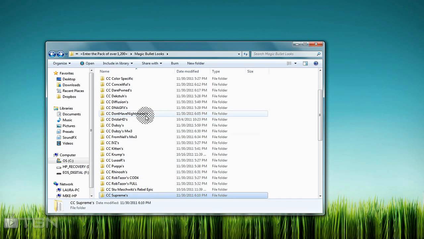Select the CC Kitten's folder
Viewport: 424px width, 239px height.
coord(183,149)
